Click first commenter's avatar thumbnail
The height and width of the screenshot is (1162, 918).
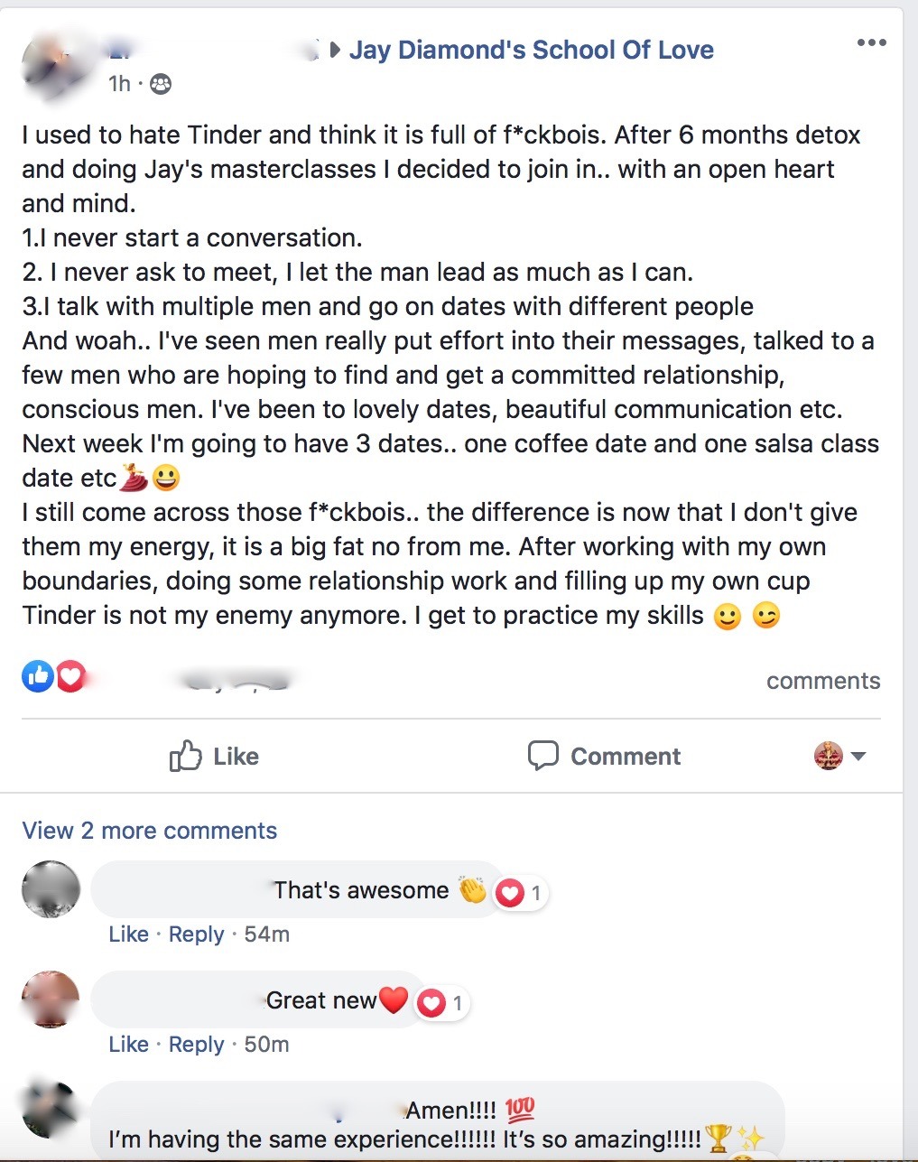pos(51,889)
